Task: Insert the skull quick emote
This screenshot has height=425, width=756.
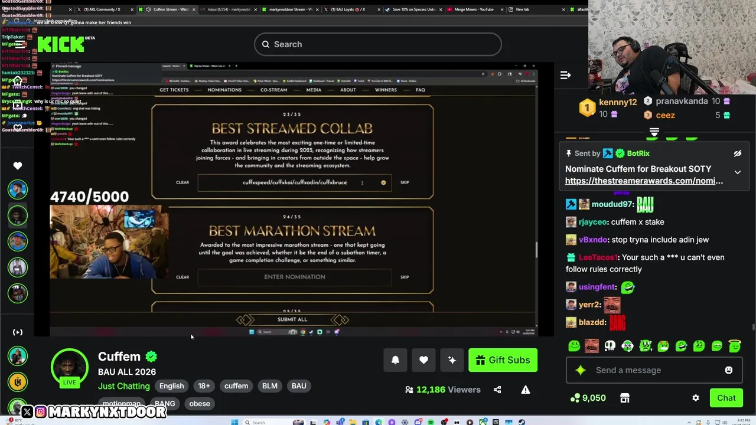Action: (610, 346)
